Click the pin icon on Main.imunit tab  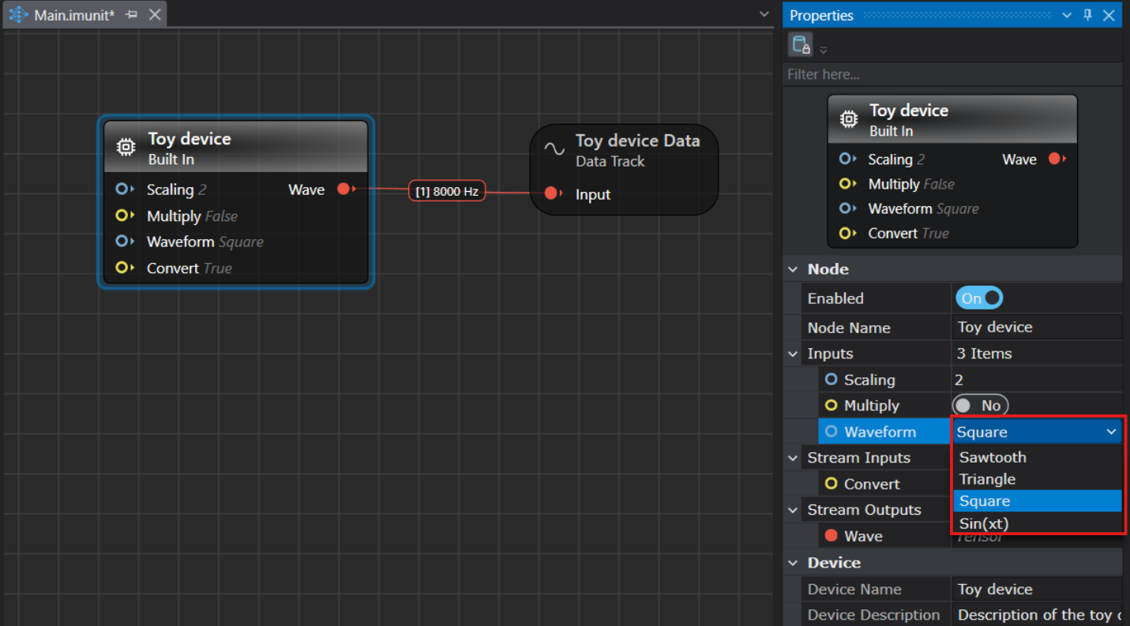coord(132,15)
